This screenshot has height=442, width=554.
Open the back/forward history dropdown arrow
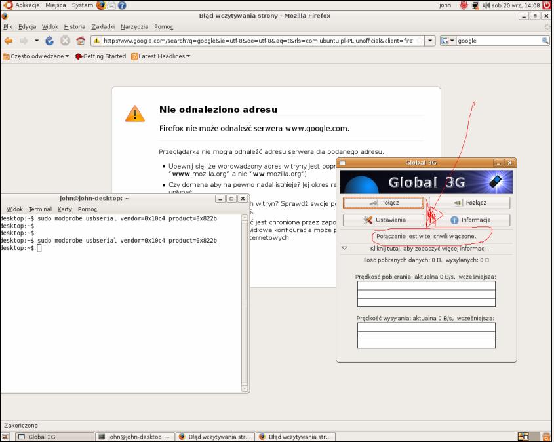tap(37, 41)
